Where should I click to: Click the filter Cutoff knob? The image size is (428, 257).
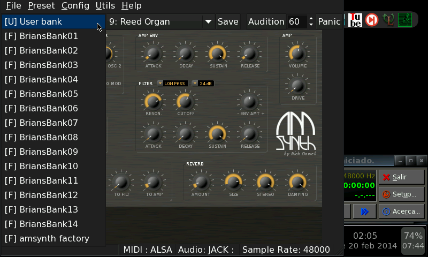point(186,102)
